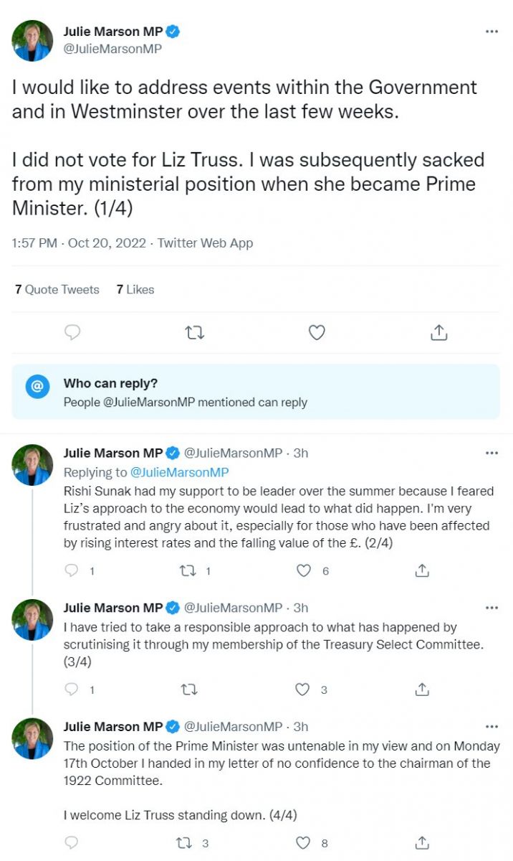Viewport: 513px width, 861px height.
Task: Share the main (1/4) tweet
Action: (x=438, y=332)
